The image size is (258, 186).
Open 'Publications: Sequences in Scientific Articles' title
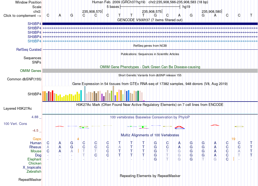point(150,54)
